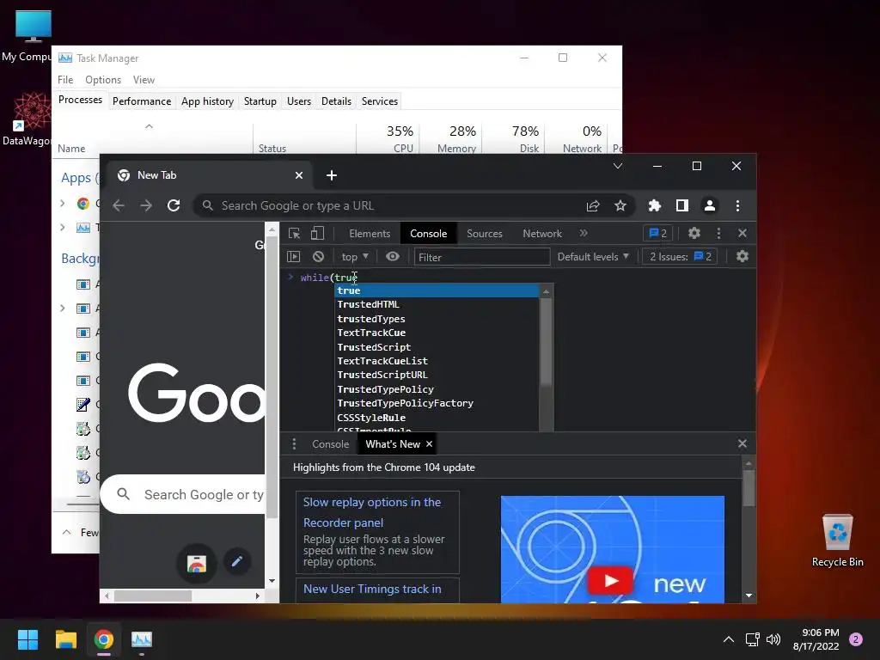Pick TrustedHTML from the autocomplete list
Image resolution: width=880 pixels, height=660 pixels.
[437, 304]
